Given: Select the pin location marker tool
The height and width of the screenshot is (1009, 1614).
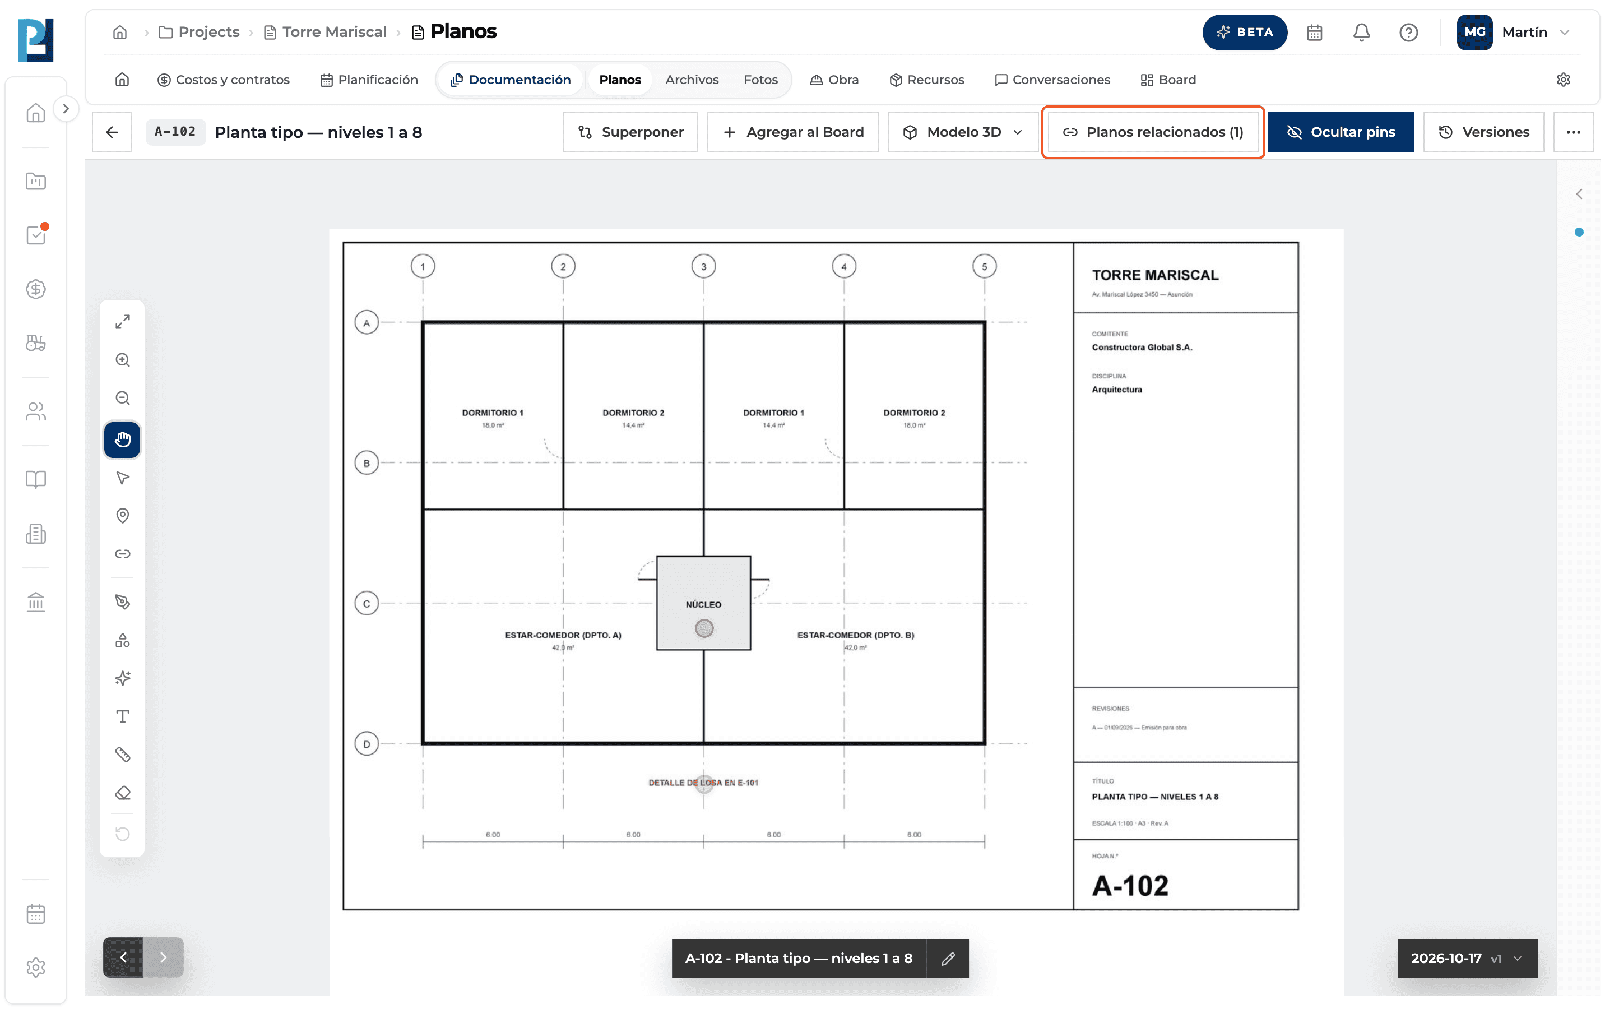Looking at the screenshot, I should pos(122,516).
